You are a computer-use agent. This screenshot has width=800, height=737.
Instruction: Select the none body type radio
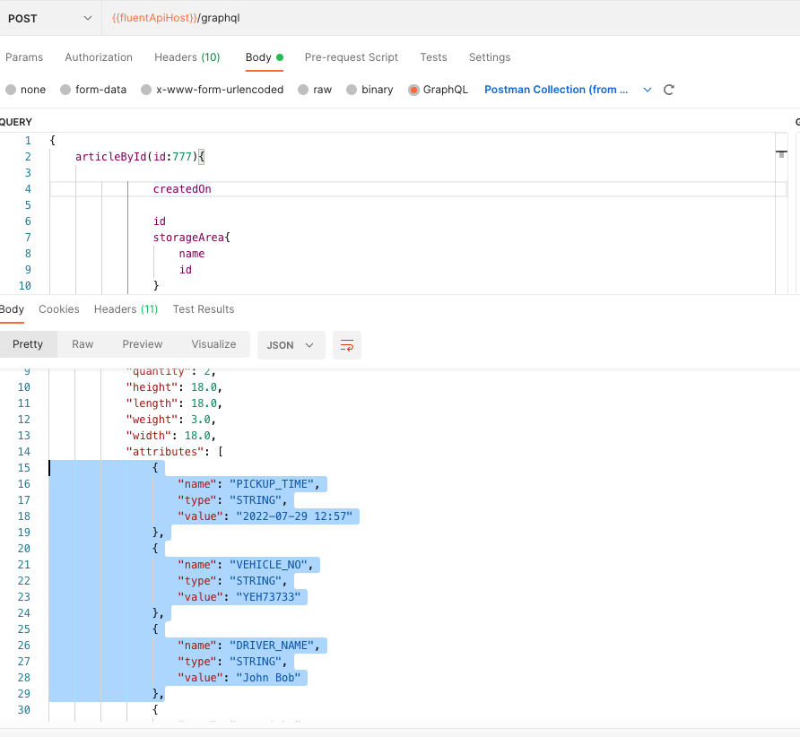[x=11, y=90]
